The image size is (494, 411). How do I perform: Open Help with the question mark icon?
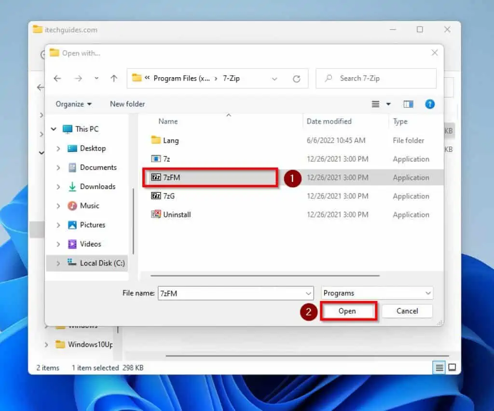(x=430, y=104)
